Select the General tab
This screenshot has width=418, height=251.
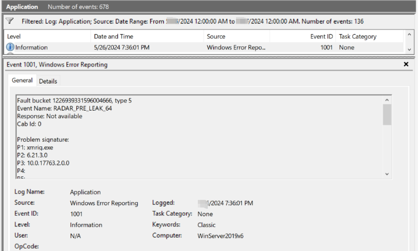22,81
